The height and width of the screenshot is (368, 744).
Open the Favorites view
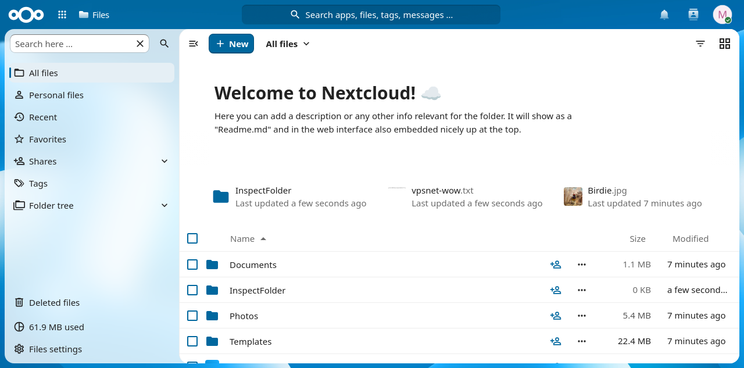92,139
